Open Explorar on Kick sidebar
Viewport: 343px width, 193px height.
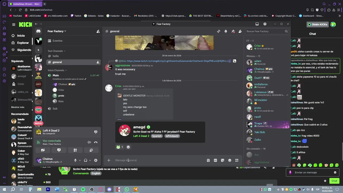pyautogui.click(x=20, y=43)
